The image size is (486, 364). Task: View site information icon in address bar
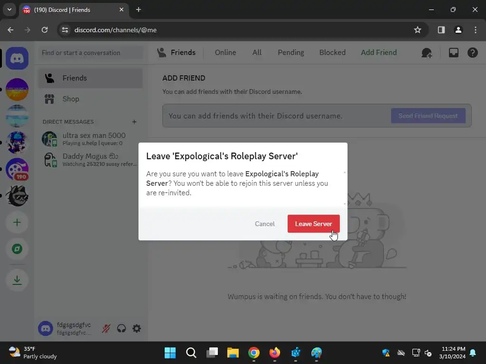65,30
